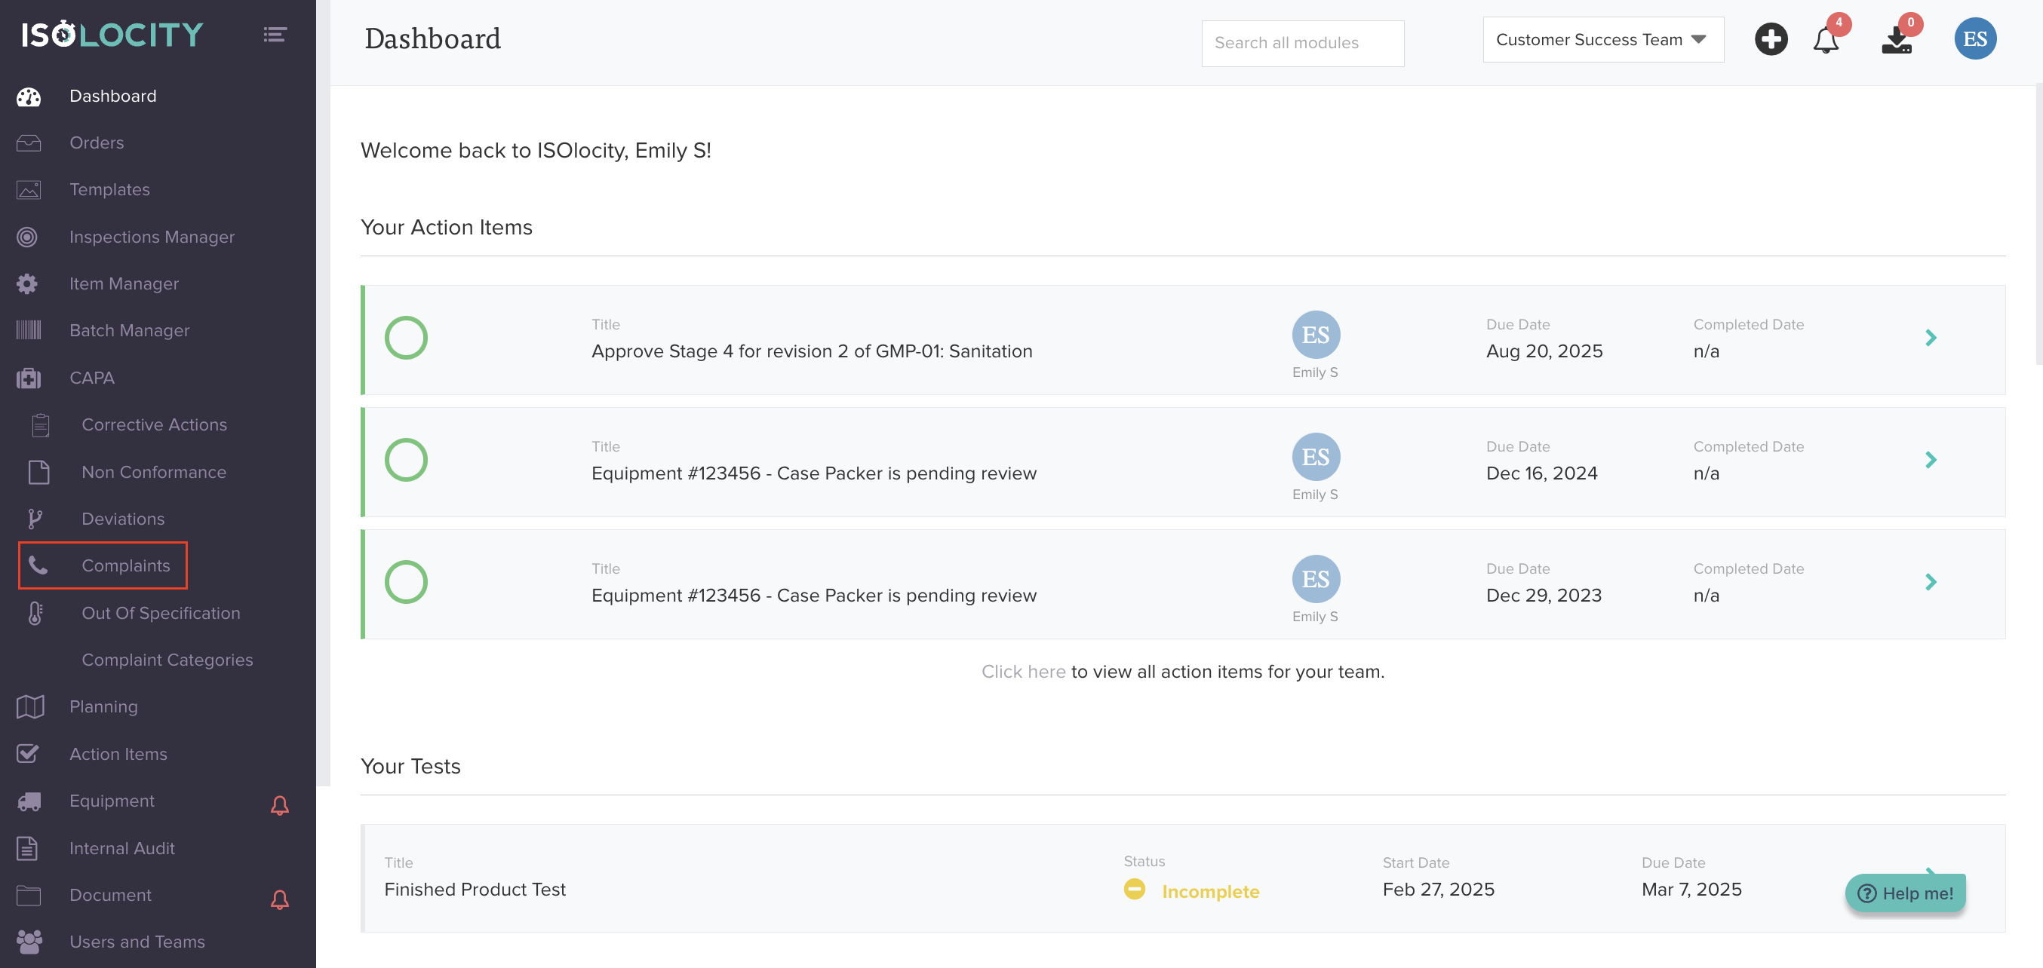Viewport: 2043px width, 968px height.
Task: Open Inspections Manager from the sidebar
Action: click(x=152, y=237)
